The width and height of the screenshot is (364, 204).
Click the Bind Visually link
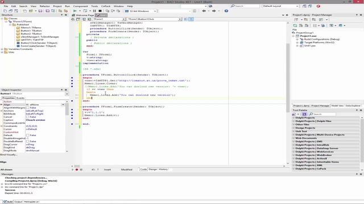[9, 155]
